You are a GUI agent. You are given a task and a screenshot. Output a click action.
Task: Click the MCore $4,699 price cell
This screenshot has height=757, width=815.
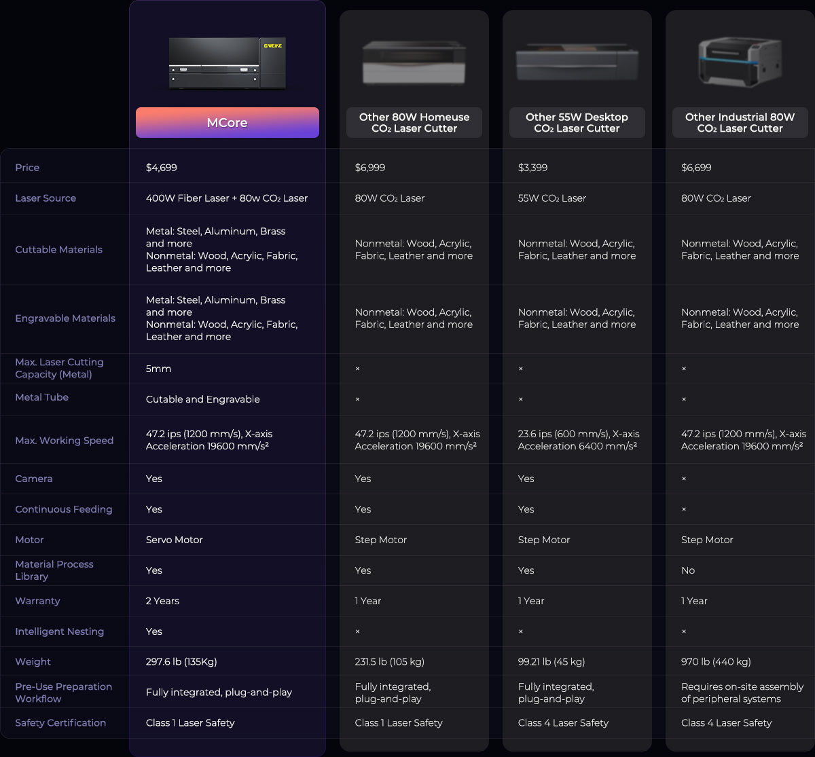[162, 168]
